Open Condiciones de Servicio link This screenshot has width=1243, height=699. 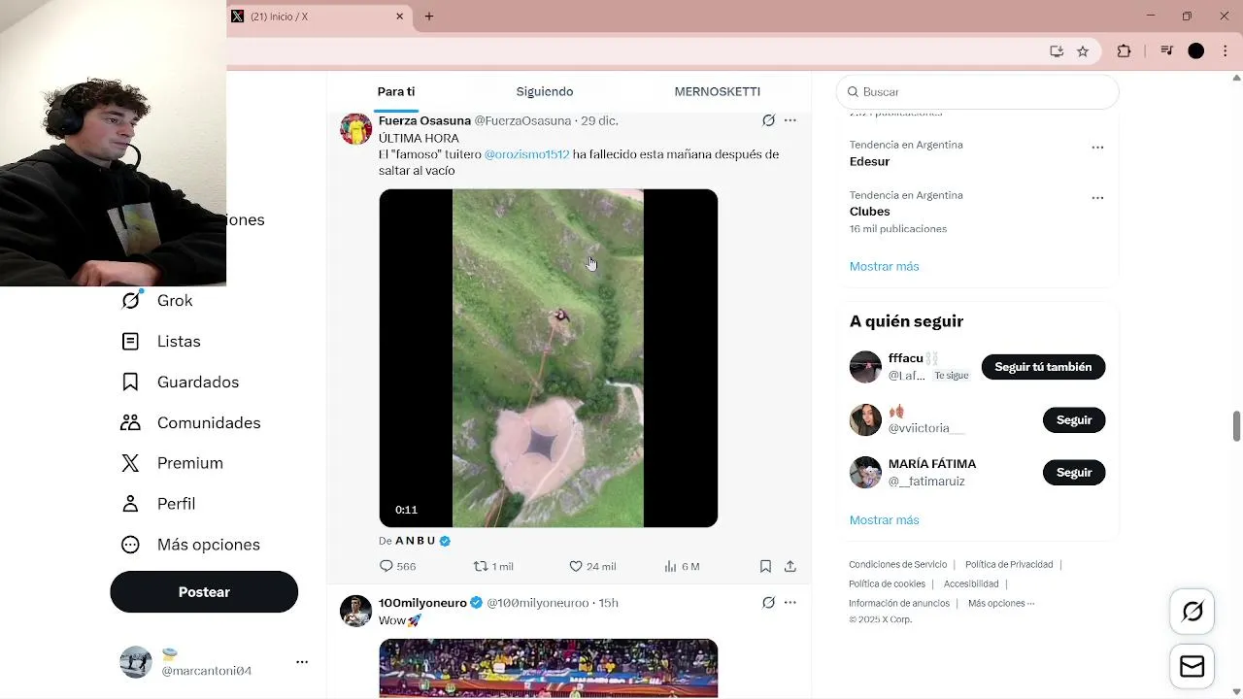click(897, 564)
